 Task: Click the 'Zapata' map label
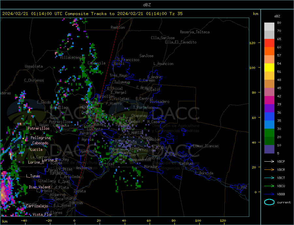(x=80, y=191)
